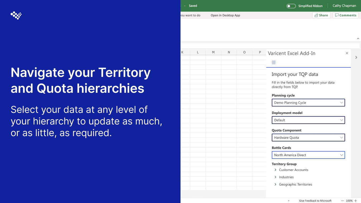The image size is (361, 203).
Task: Open the Quota Component dropdown
Action: (308, 137)
